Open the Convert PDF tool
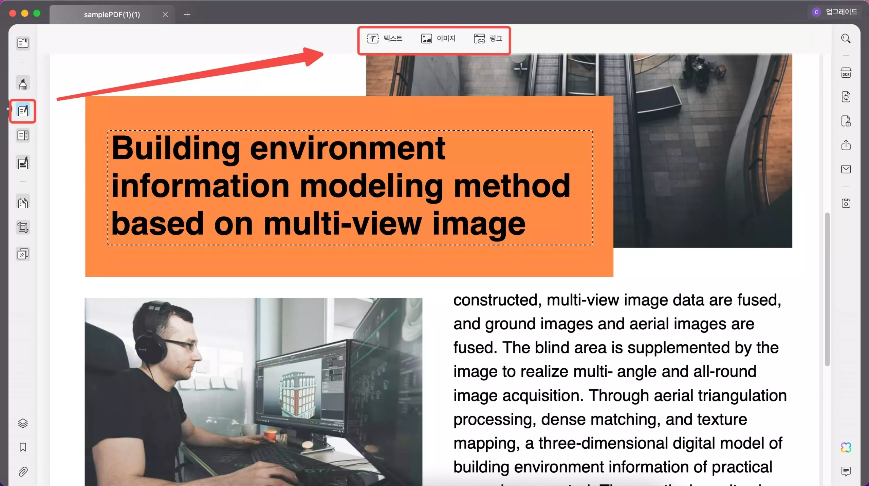Viewport: 869px width, 486px height. point(846,97)
